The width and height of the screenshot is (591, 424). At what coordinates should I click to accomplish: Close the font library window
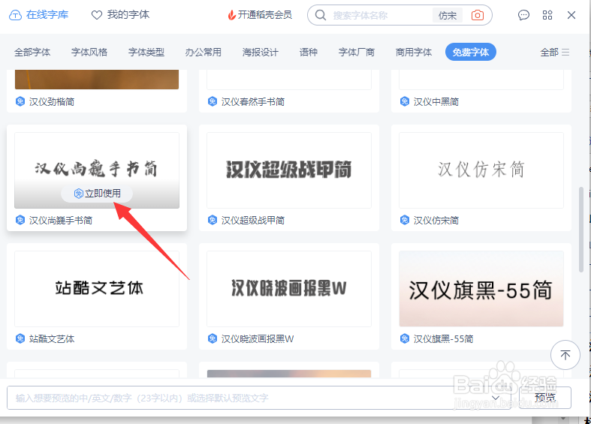pyautogui.click(x=571, y=15)
